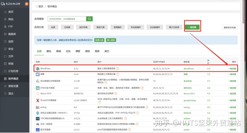Click the 米拓企业建站系统 app icon
Viewport: 247px width, 133px height.
tap(38, 113)
